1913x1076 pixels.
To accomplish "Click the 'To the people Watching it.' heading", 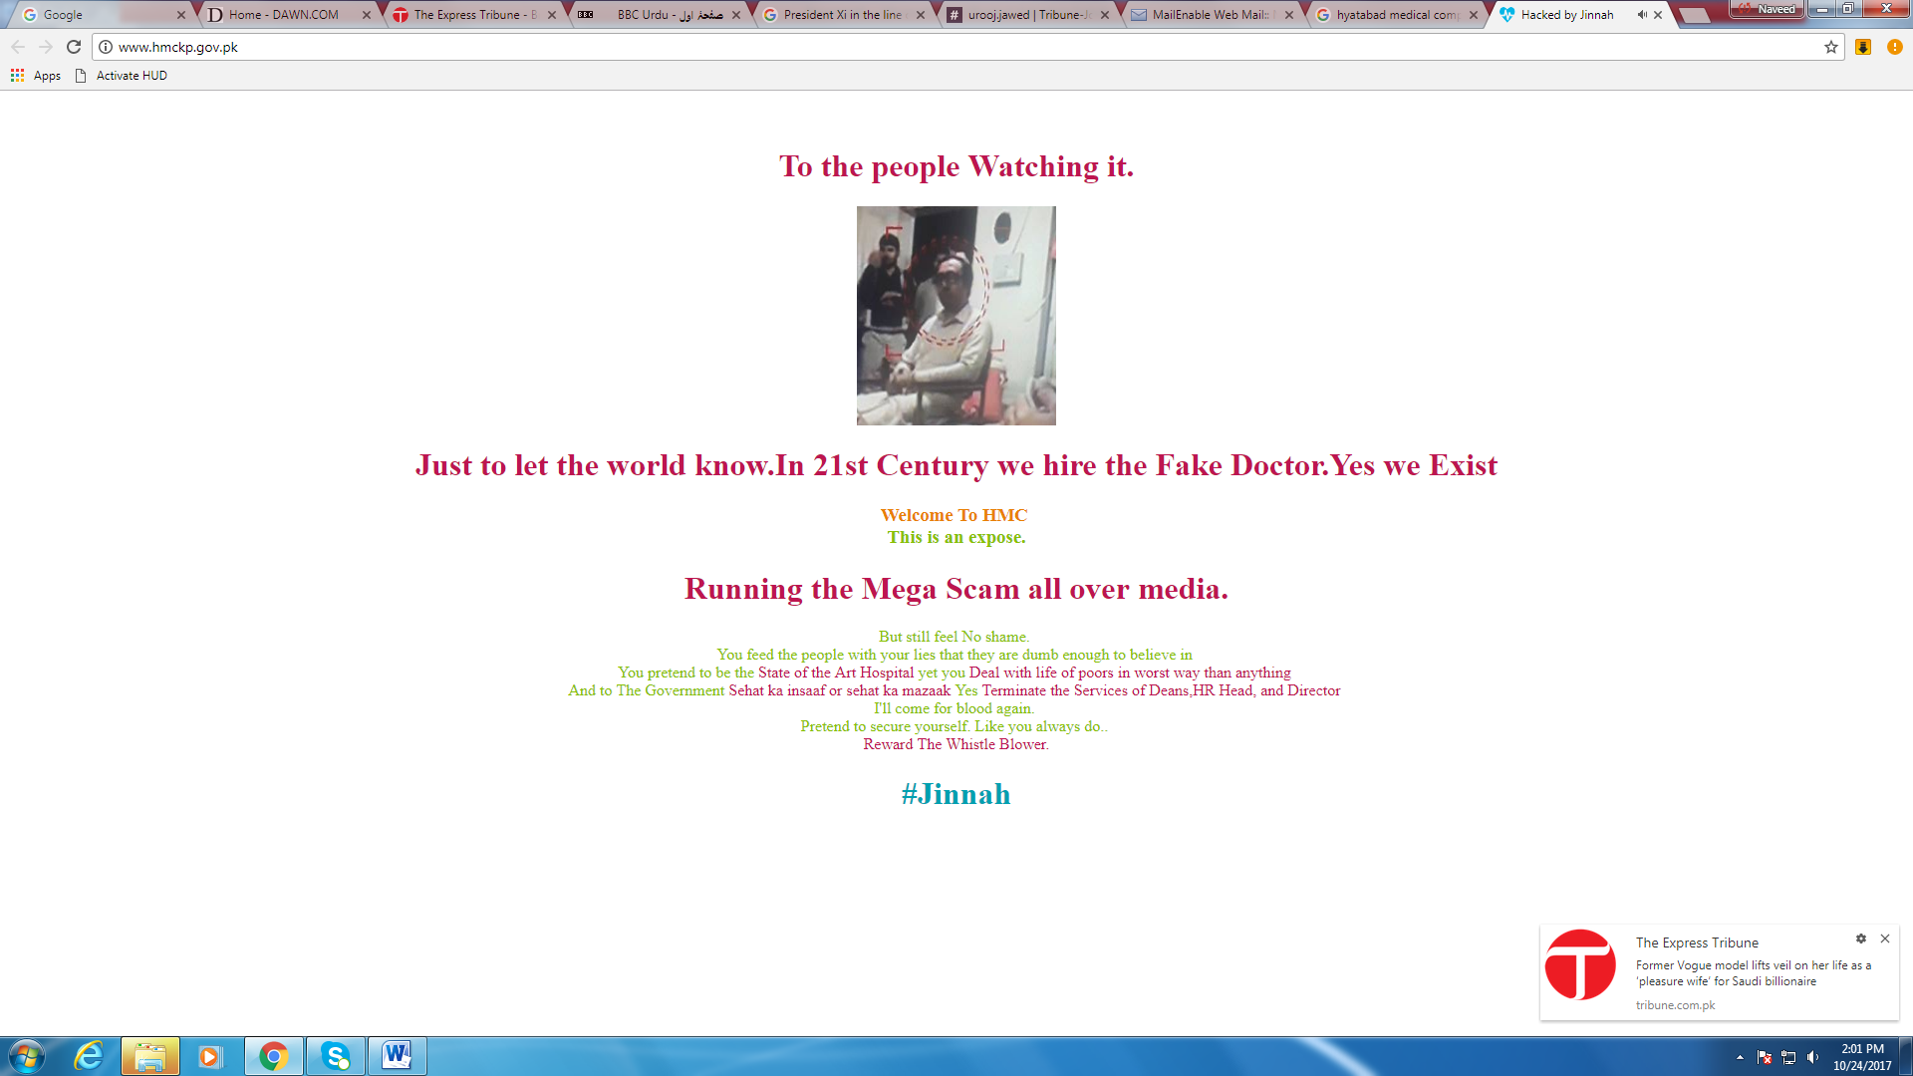I will 956,166.
